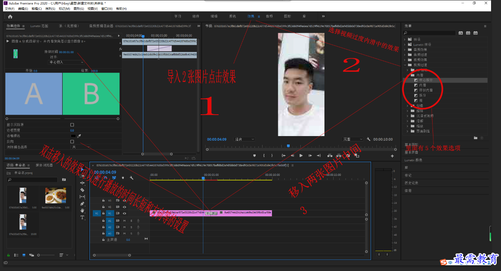Expand the 溶解 transitions folder
The image size is (501, 271).
point(408,121)
